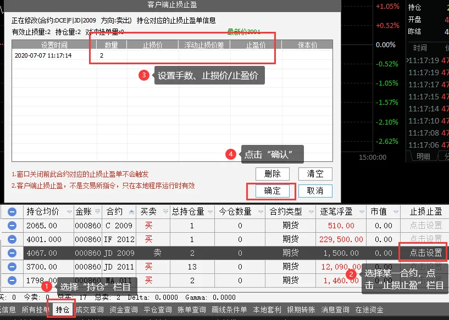This screenshot has height=320, width=449.
Task: Open the 合约类型 column filter arrow
Action: tap(311, 212)
